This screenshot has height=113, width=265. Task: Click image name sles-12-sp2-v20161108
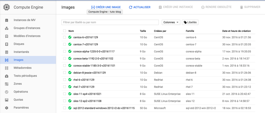(x=87, y=101)
